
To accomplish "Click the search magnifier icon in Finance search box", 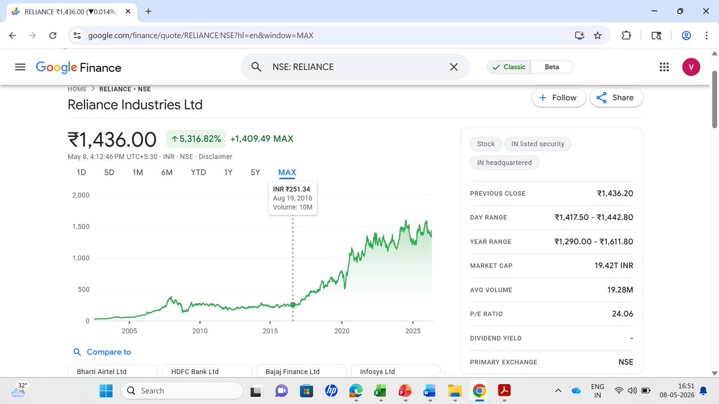I will pyautogui.click(x=256, y=67).
